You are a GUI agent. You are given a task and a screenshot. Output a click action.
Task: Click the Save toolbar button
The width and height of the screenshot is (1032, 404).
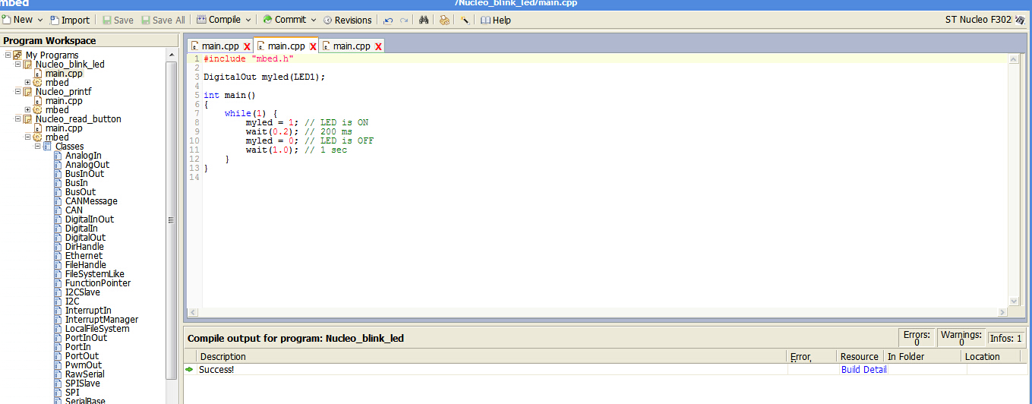[x=118, y=20]
